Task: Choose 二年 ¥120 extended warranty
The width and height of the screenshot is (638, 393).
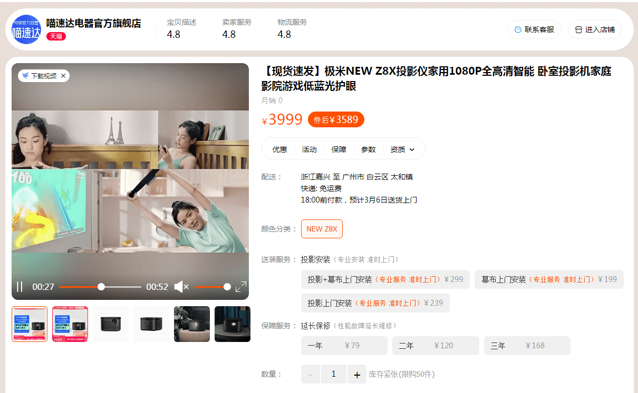Action: [x=436, y=346]
